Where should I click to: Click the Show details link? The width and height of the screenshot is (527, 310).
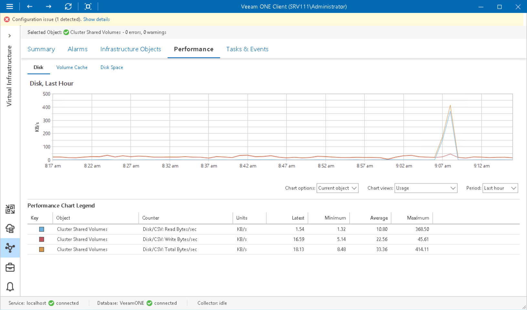(x=96, y=19)
